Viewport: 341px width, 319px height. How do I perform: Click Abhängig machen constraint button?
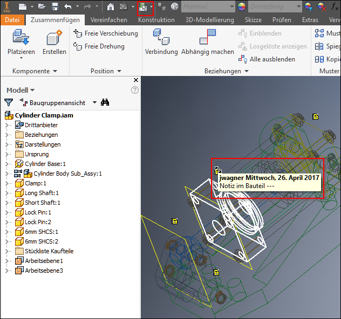coord(208,42)
